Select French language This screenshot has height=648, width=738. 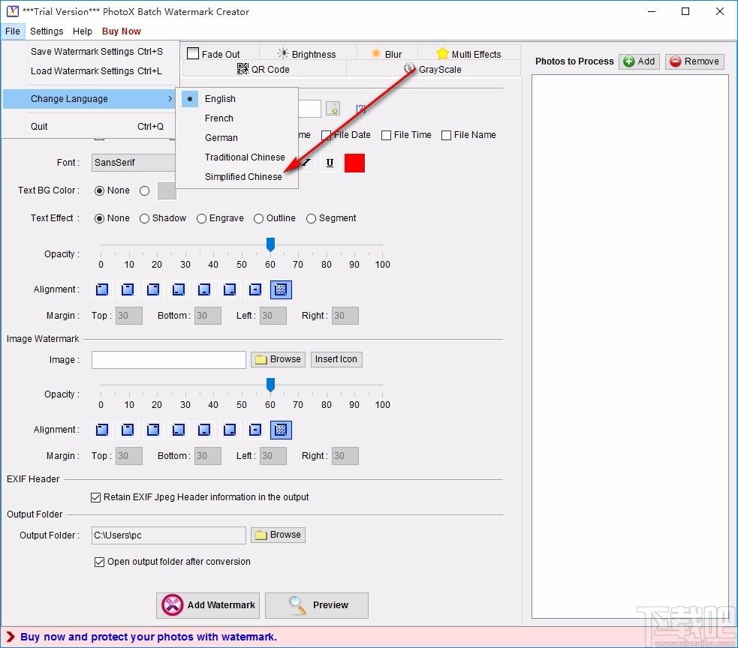pos(236,118)
